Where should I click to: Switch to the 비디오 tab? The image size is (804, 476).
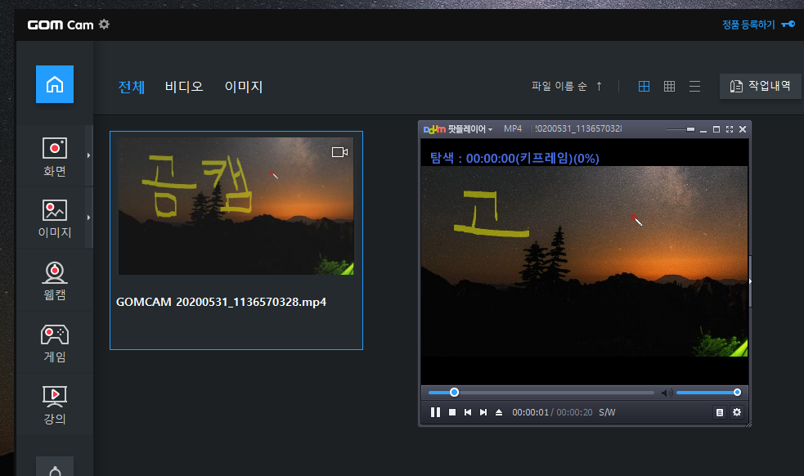coord(184,87)
